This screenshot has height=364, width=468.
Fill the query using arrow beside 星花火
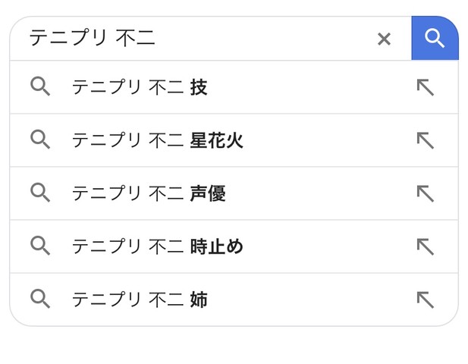pyautogui.click(x=426, y=140)
